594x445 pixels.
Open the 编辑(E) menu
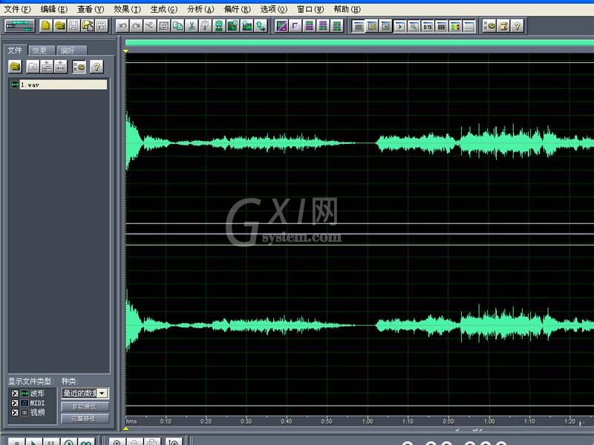pyautogui.click(x=53, y=9)
